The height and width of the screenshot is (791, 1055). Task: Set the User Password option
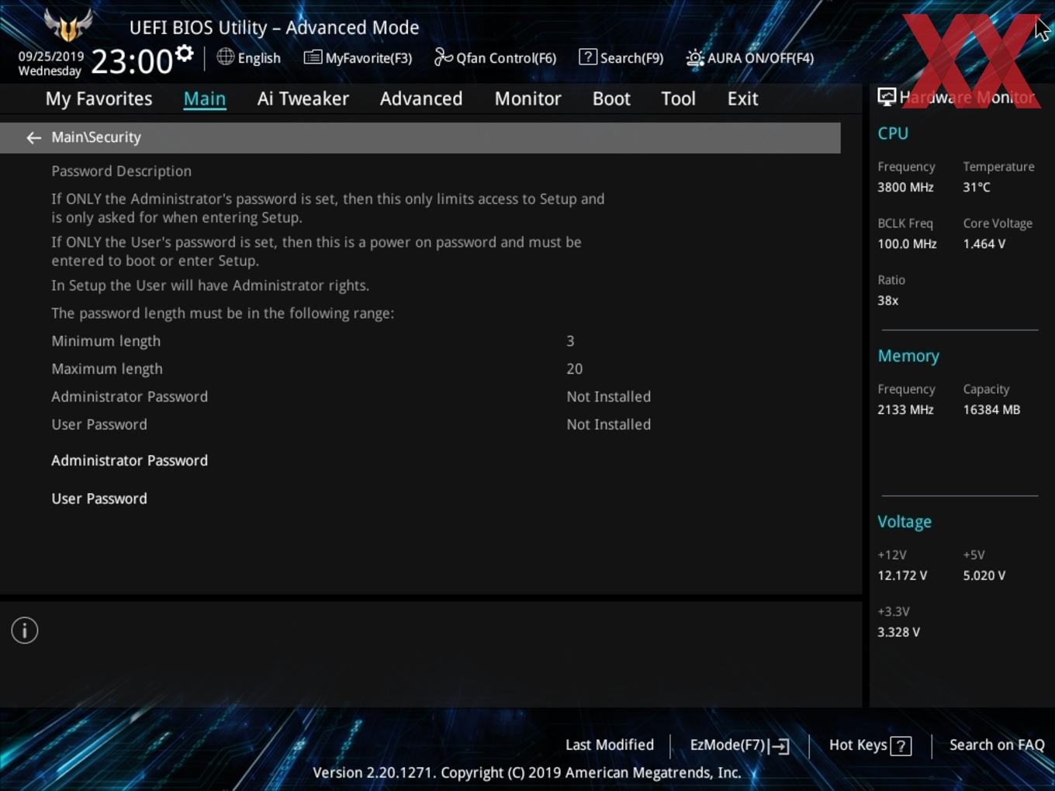click(99, 499)
